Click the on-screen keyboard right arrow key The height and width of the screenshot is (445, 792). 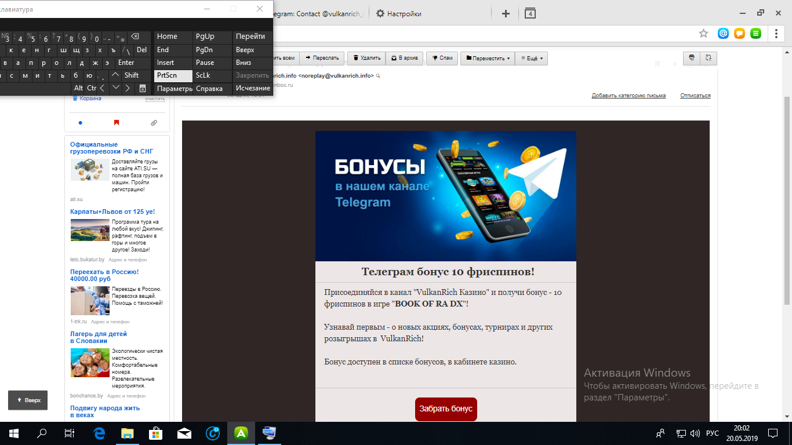click(128, 88)
